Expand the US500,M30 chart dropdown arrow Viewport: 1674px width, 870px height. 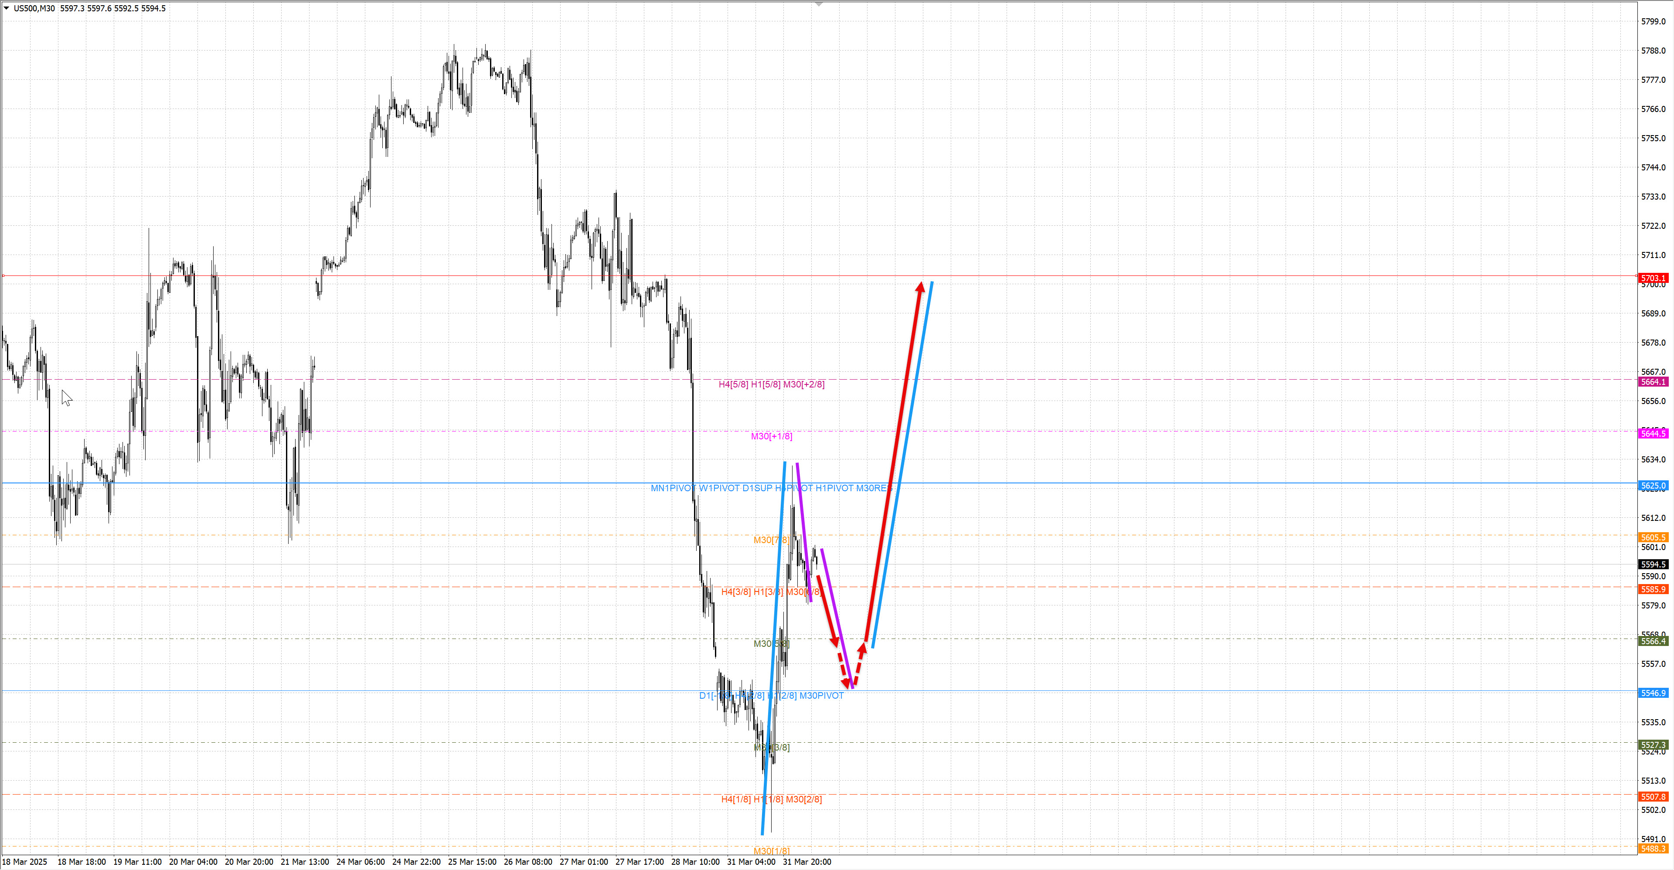(x=7, y=8)
